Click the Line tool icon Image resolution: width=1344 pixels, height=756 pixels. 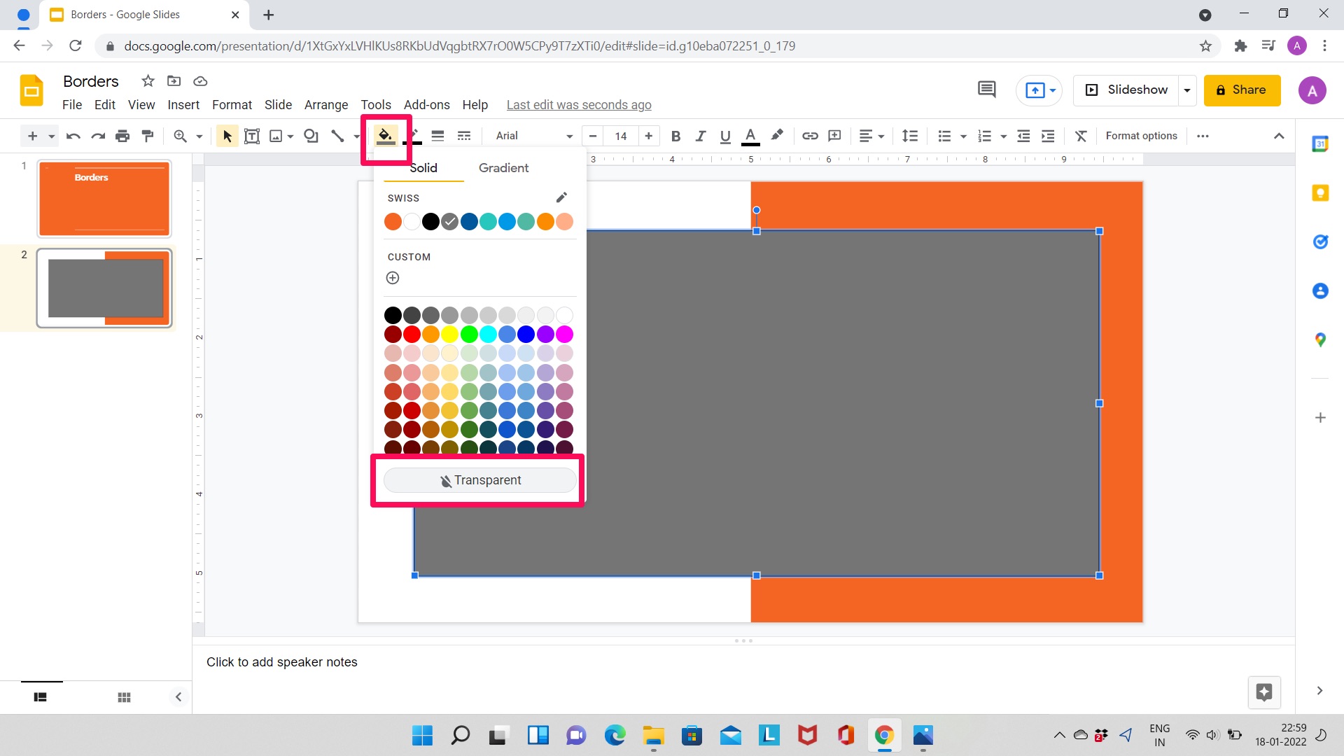pos(337,136)
